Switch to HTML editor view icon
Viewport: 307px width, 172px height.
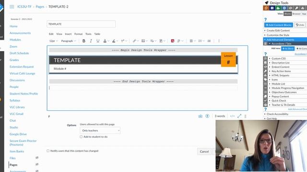[232, 116]
